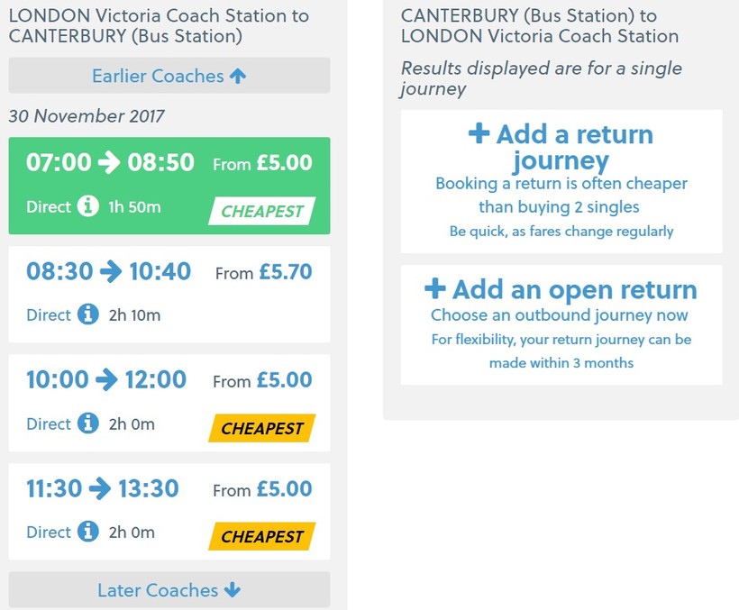This screenshot has width=739, height=610.
Task: Click up arrow on Earlier Coaches
Action: (x=238, y=77)
